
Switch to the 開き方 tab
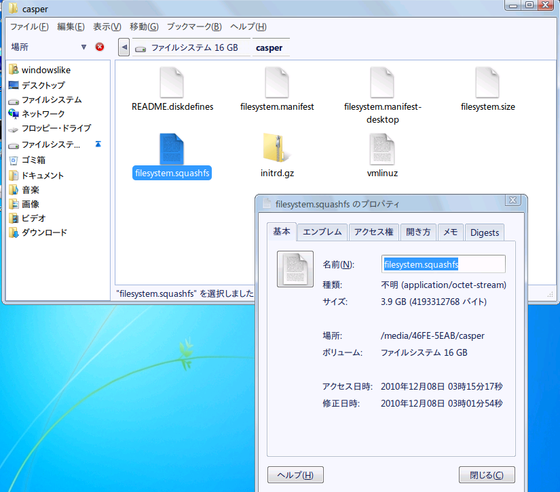418,232
